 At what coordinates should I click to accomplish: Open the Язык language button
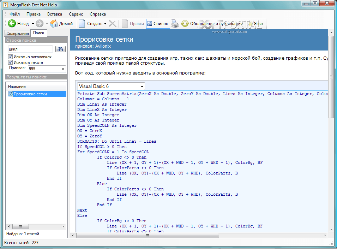point(257,24)
